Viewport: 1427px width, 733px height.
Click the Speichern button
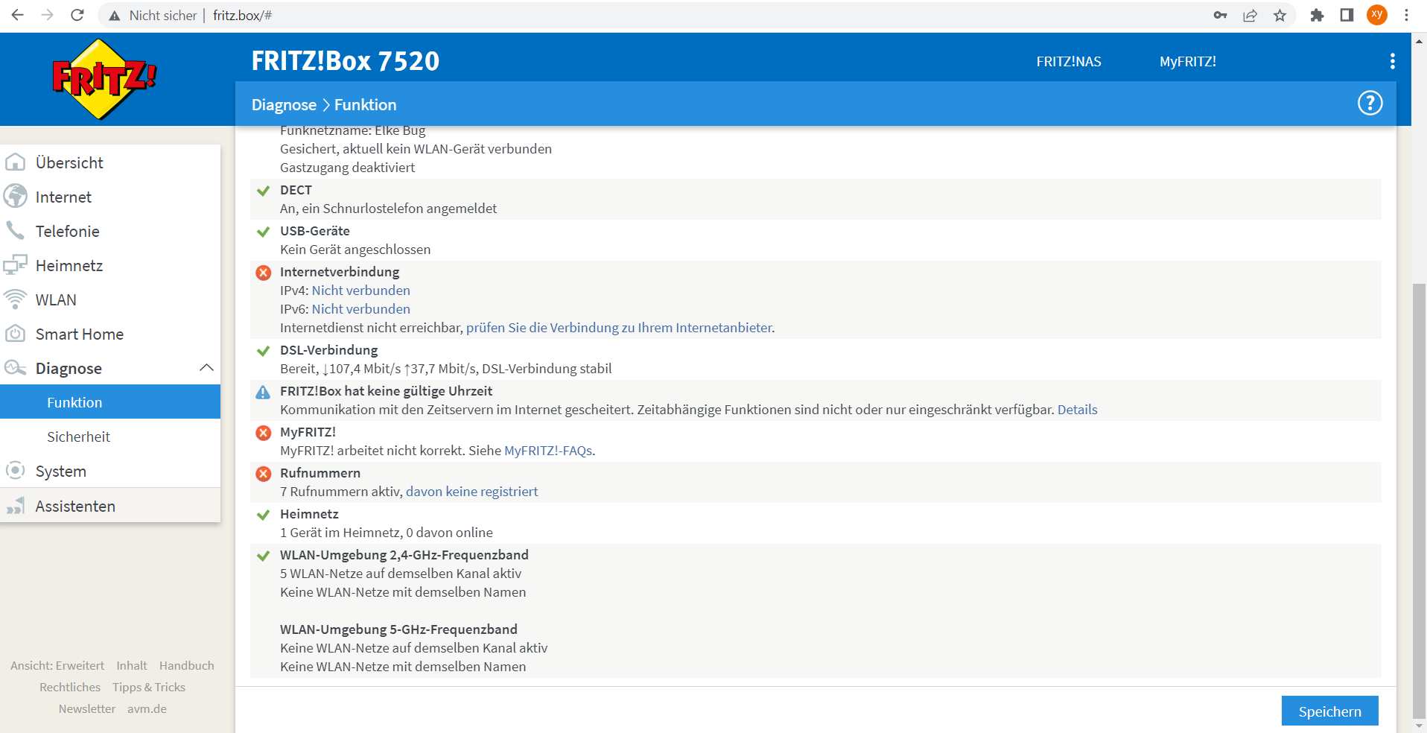[x=1329, y=711]
